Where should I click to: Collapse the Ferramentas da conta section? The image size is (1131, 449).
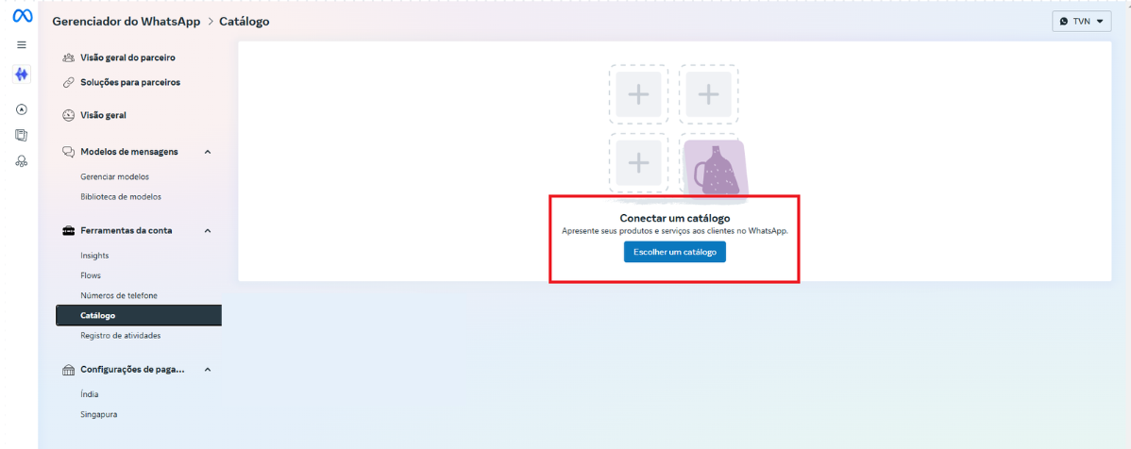coord(208,230)
